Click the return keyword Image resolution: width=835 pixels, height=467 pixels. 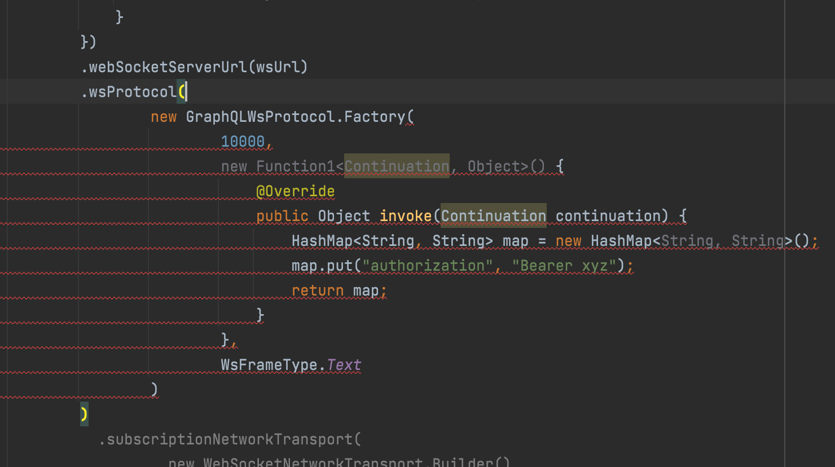318,290
